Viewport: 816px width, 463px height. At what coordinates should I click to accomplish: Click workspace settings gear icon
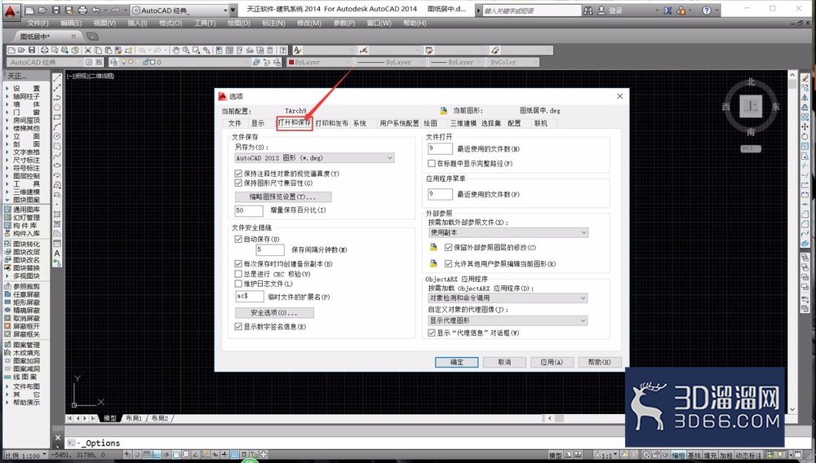(89, 62)
